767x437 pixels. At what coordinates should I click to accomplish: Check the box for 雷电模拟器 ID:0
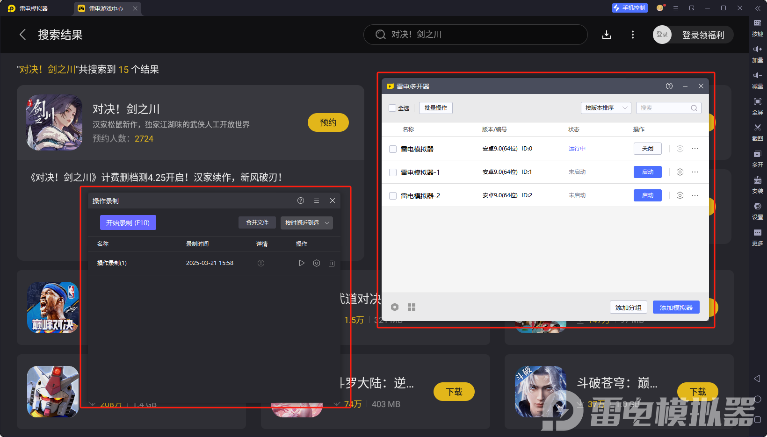pos(393,149)
